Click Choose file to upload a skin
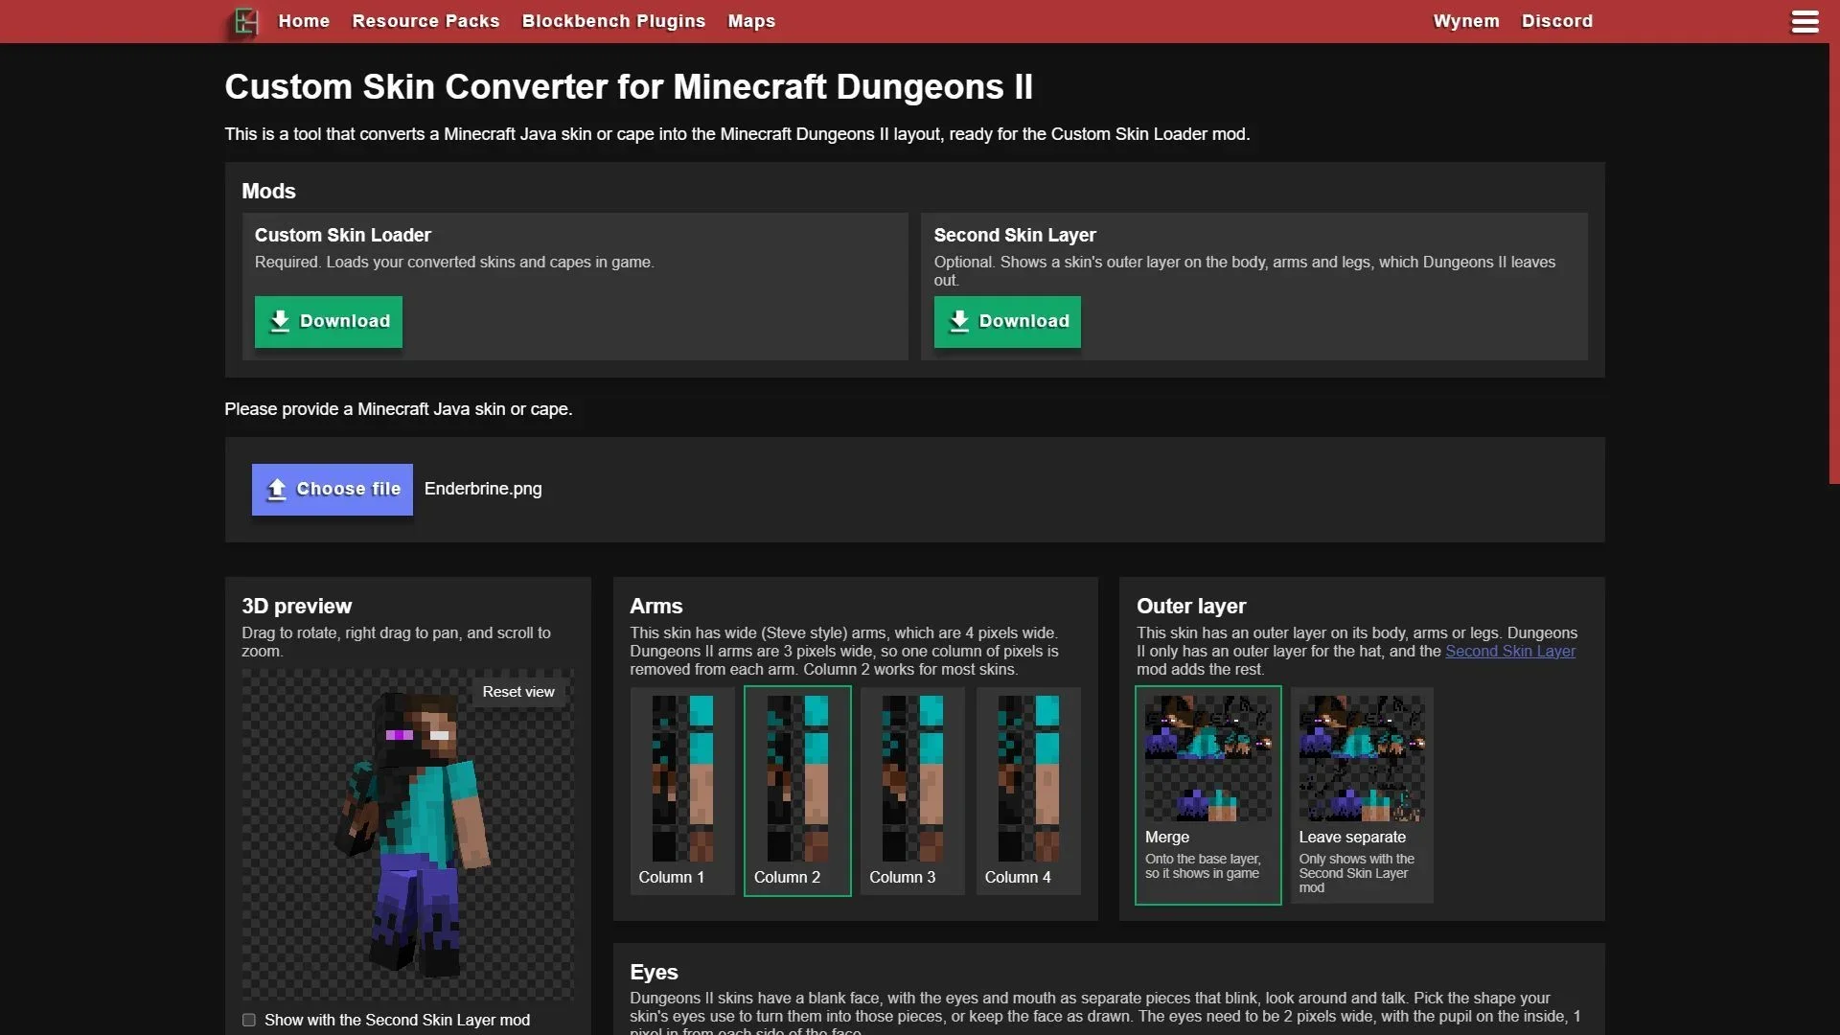 coord(333,489)
